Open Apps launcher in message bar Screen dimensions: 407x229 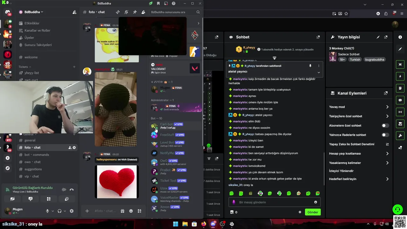click(139, 211)
